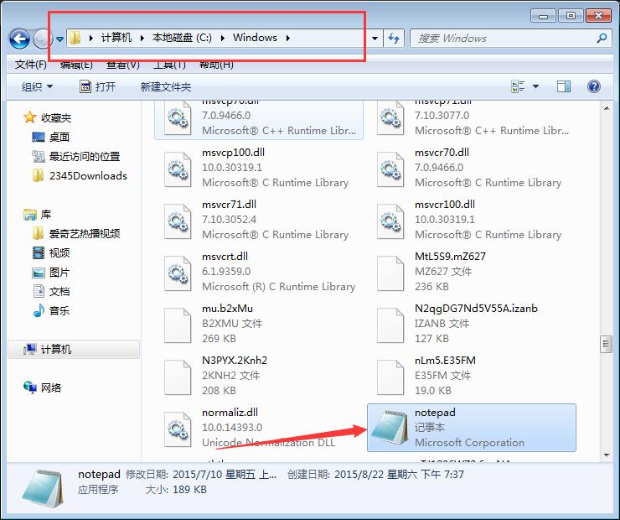The height and width of the screenshot is (520, 620).
Task: Toggle the preview pane icon
Action: (564, 86)
